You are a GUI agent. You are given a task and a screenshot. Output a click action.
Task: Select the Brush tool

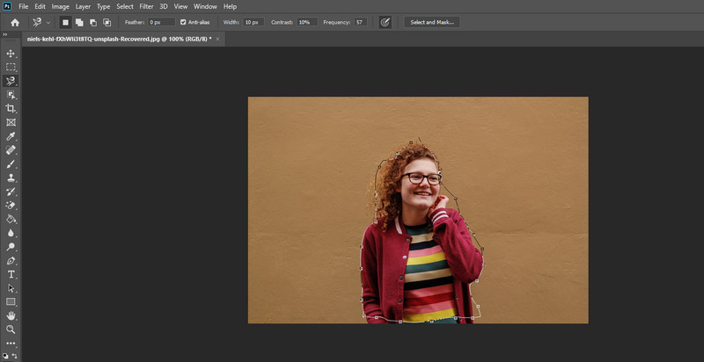(x=11, y=164)
